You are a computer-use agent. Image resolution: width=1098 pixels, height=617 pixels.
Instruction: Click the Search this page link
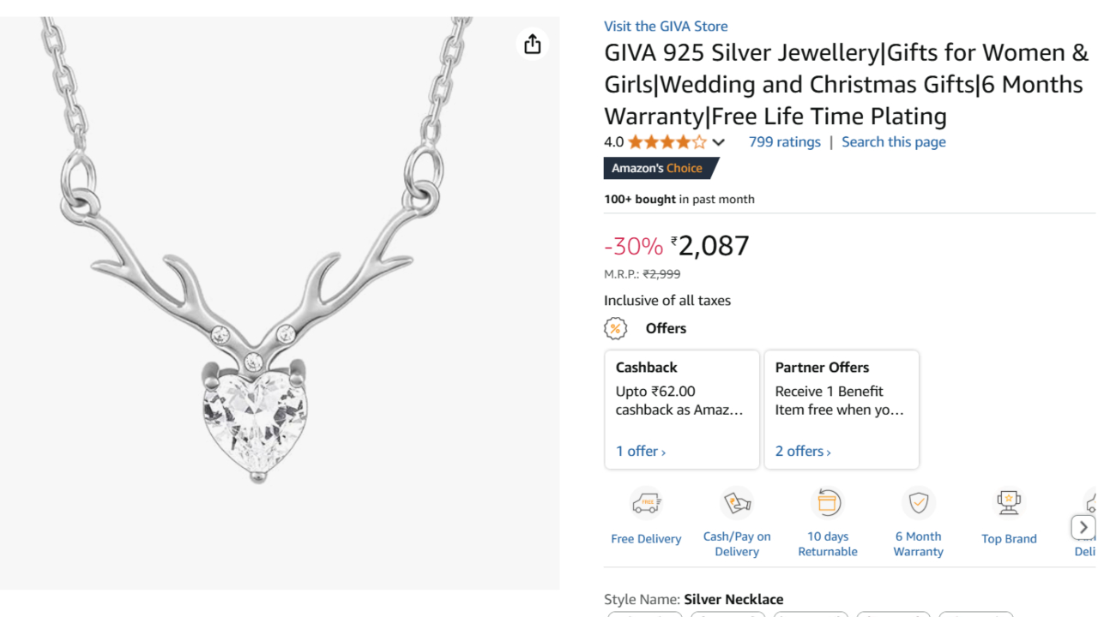pos(893,142)
